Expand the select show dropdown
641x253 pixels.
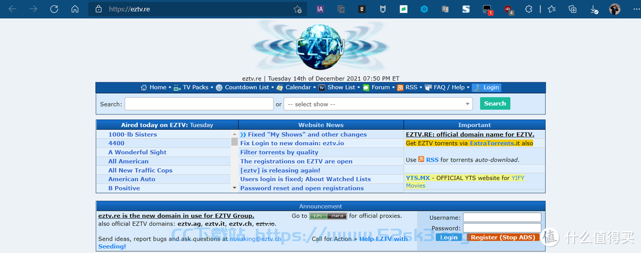tap(378, 104)
